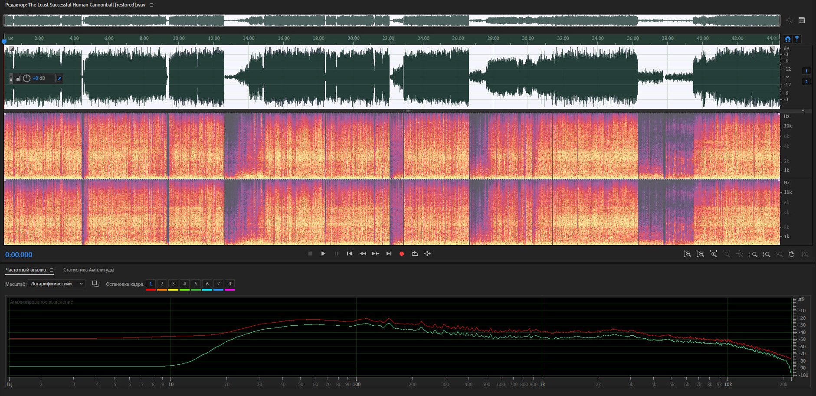Click frame hold button 5
816x396 pixels.
196,284
